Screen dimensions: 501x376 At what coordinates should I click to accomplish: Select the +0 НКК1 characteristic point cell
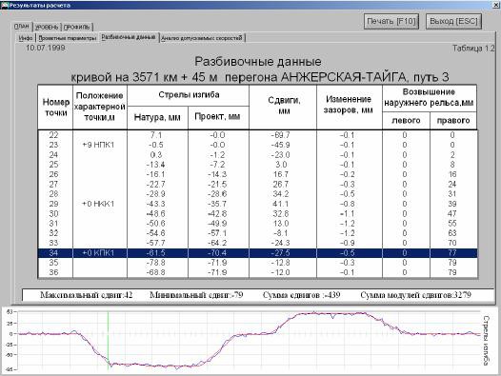tap(98, 204)
